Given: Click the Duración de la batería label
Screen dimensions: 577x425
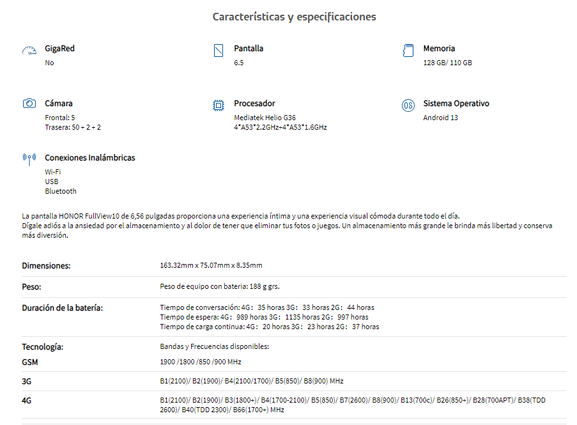Looking at the screenshot, I should 62,308.
